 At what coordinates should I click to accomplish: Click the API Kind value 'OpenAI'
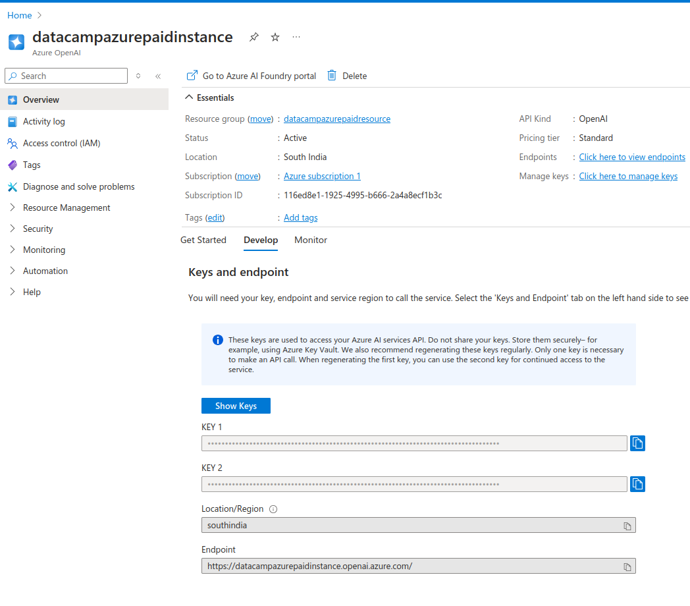(x=593, y=119)
